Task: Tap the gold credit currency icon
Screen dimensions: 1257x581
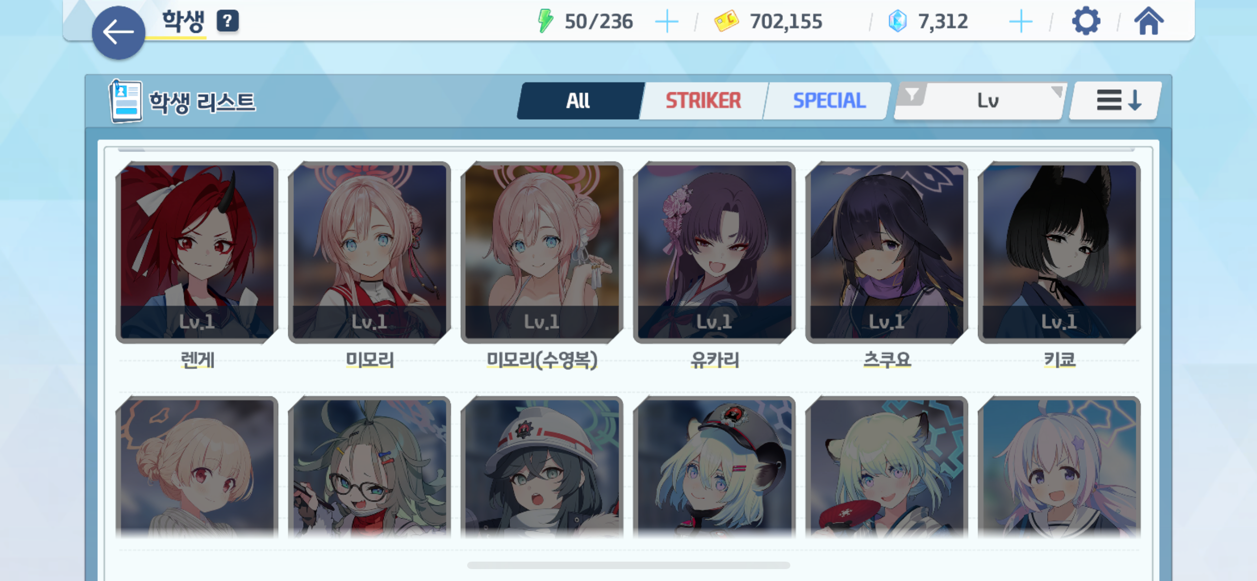Action: coord(726,21)
